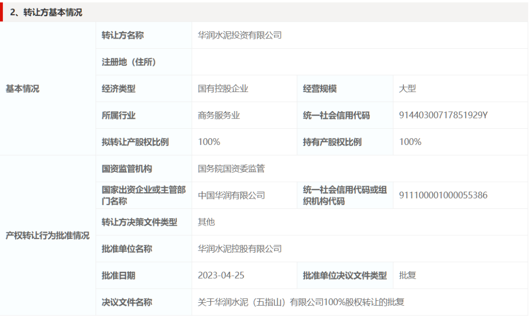
Task: Select the value 华润水泥控股有限公司
Action: pos(240,249)
